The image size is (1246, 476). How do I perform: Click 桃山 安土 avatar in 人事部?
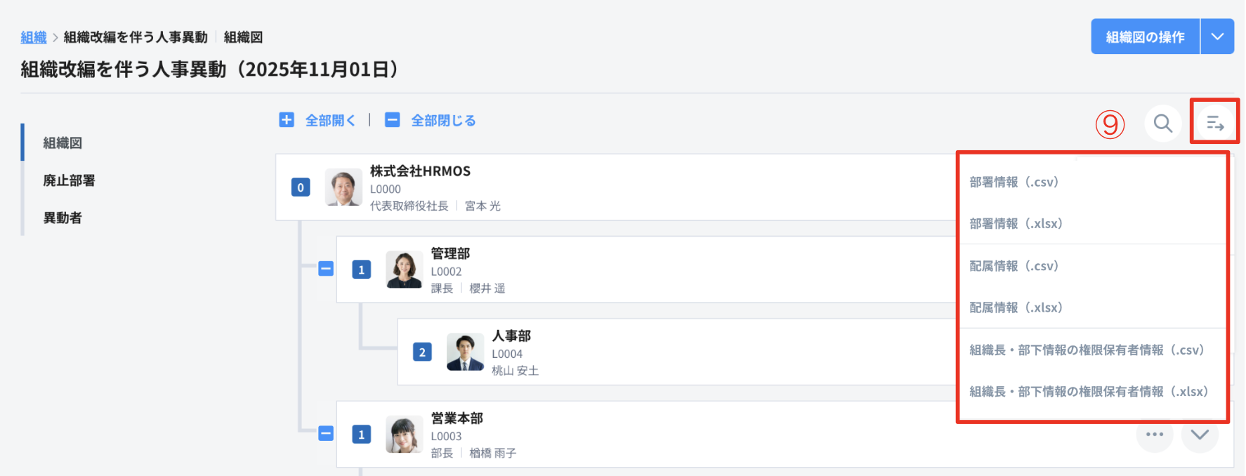click(x=465, y=352)
